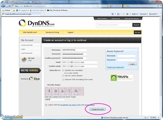Screen dimensions: 163x120
Task: Open the Support menu item
Action: [70, 32]
